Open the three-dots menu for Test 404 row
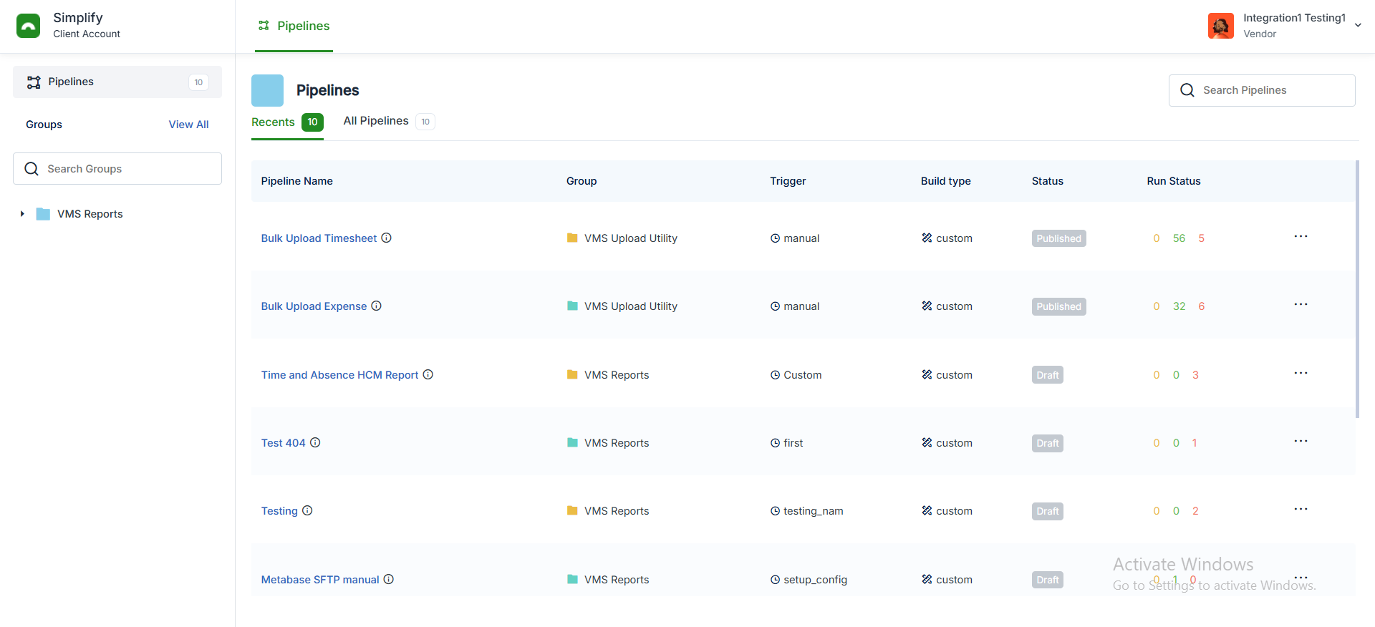The image size is (1375, 627). tap(1301, 442)
